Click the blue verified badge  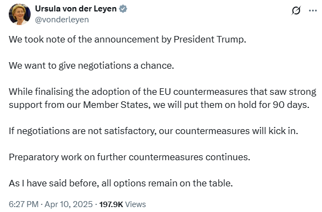pyautogui.click(x=123, y=9)
